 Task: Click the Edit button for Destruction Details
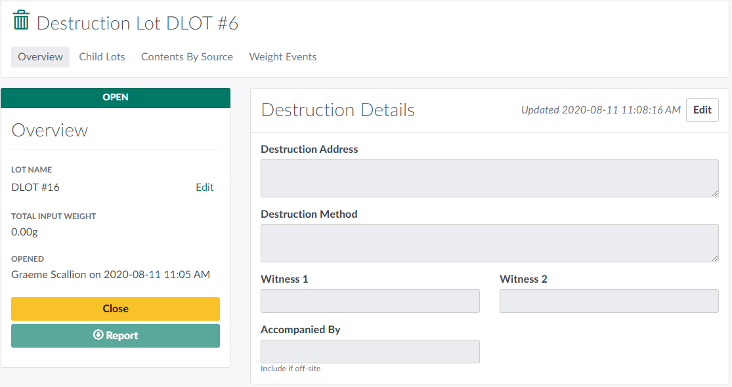702,110
